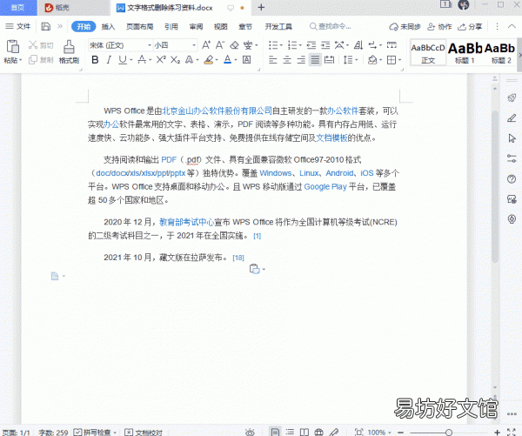Viewport: 522px width, 436px height.
Task: Toggle align left
Action: 272,60
